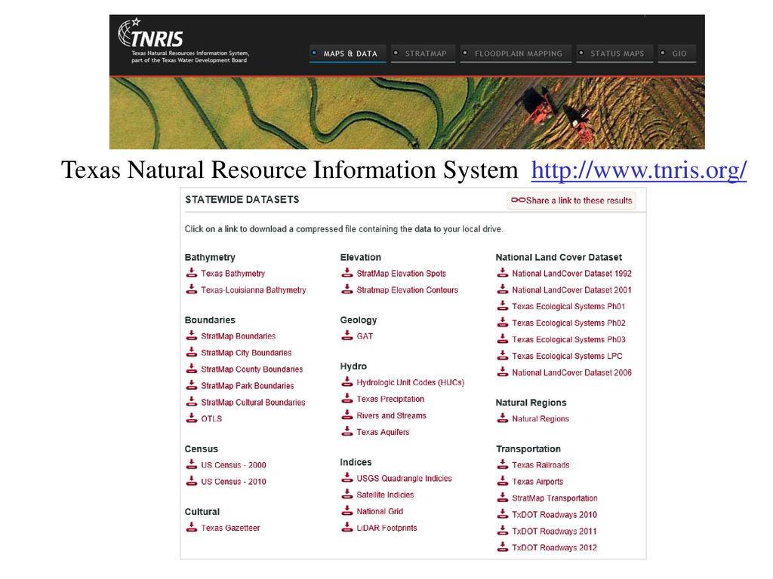Click the Hydro category heading

tap(353, 366)
